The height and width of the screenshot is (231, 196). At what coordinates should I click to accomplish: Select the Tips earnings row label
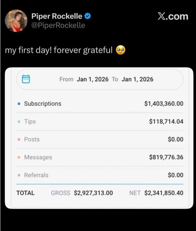pos(30,122)
